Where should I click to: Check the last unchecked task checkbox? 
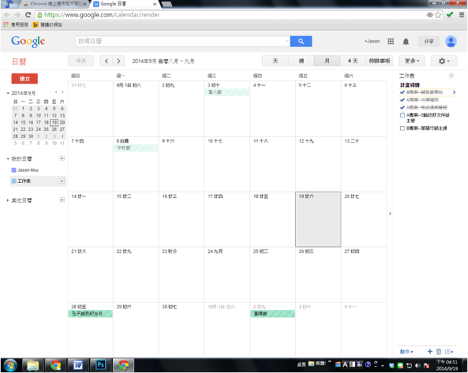[402, 128]
